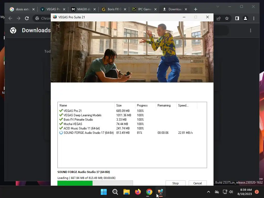This screenshot has width=264, height=198.
Task: Toggle Chrome side panel
Action: 237,18
